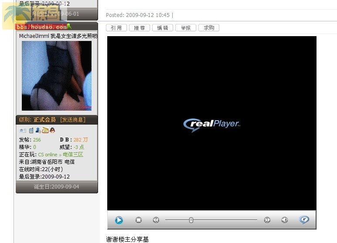Click the 求购 purchase request button
Screen dimensions: 337x243
(x=209, y=28)
